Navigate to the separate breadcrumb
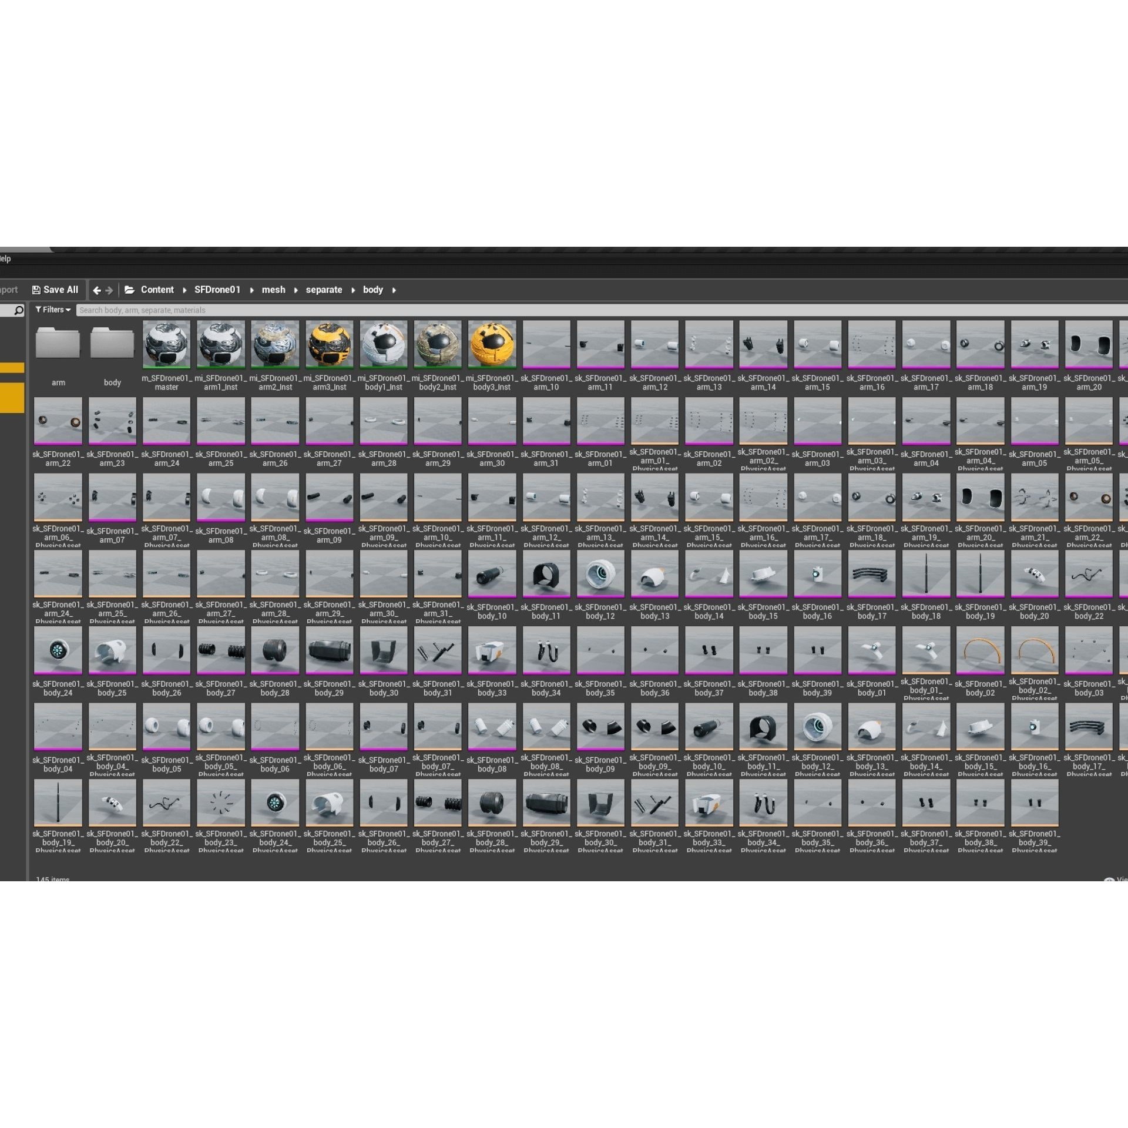 tap(324, 290)
